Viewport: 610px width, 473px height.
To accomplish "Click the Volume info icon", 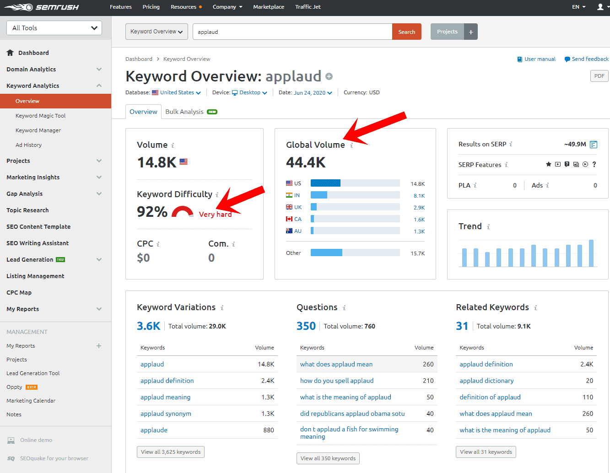I will (173, 145).
